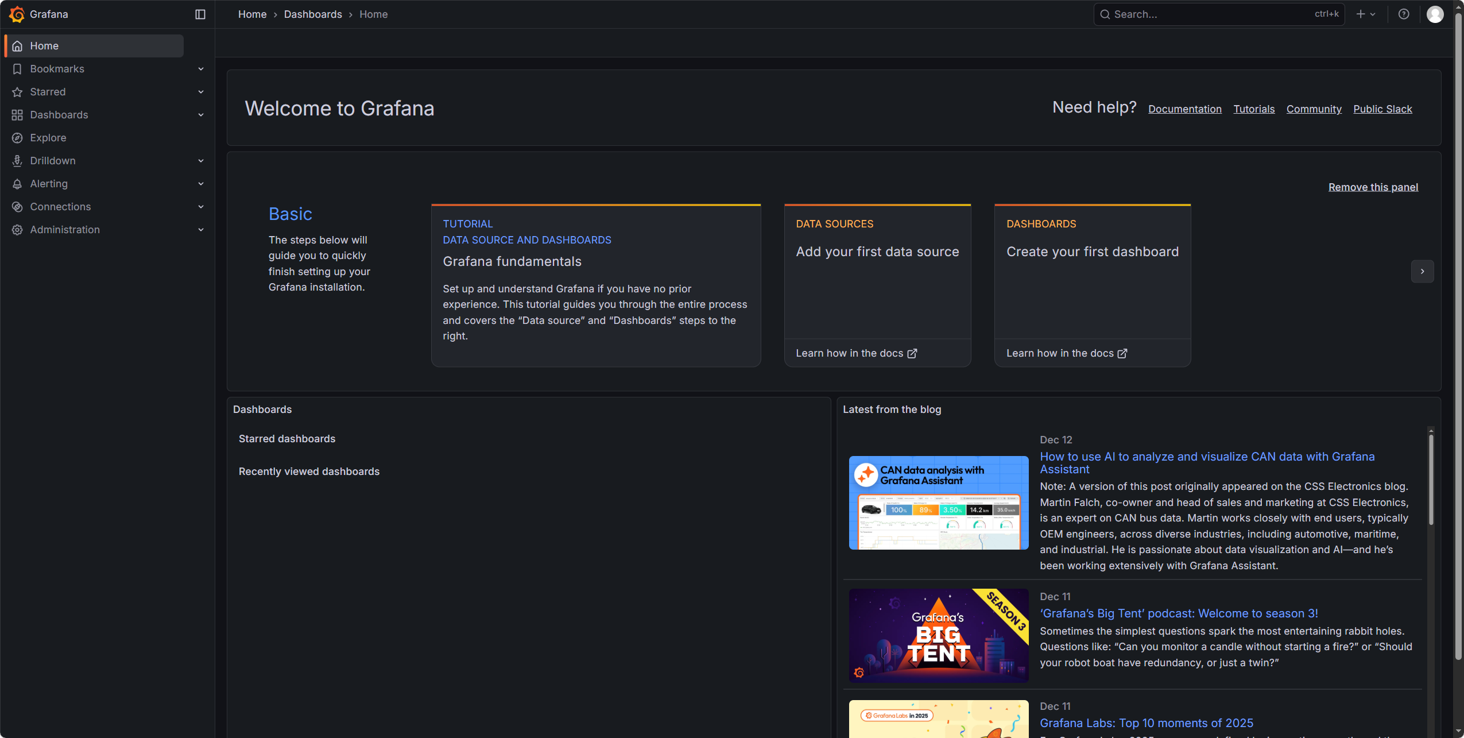Screen dimensions: 1464x738
Task: Click Recently viewed dashboards heading
Action: [309, 472]
